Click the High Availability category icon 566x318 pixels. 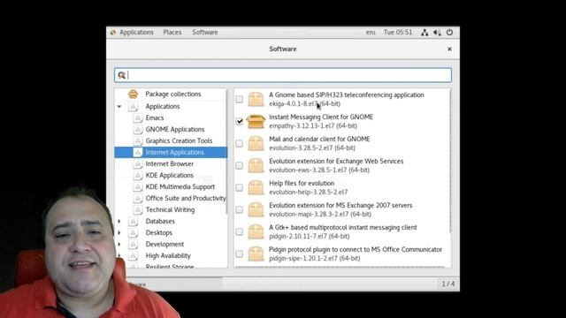[134, 255]
